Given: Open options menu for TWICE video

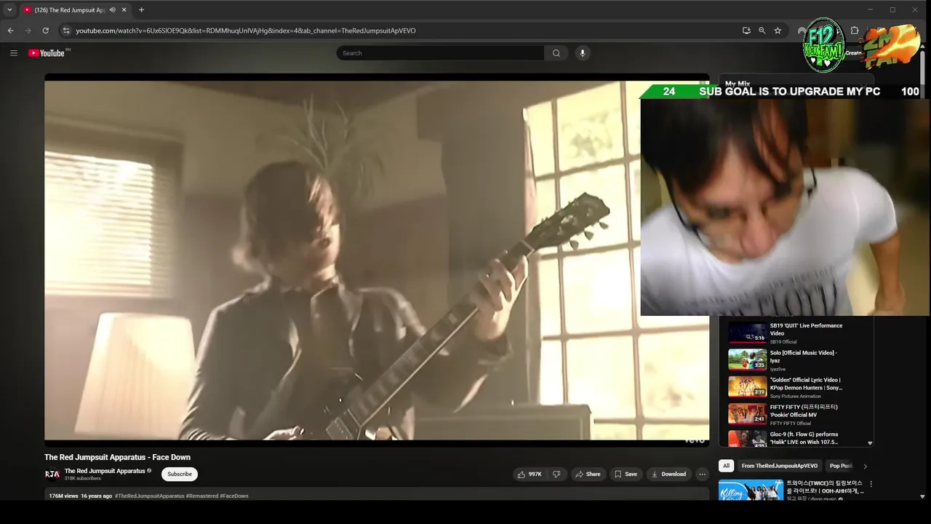Looking at the screenshot, I should click(x=871, y=484).
